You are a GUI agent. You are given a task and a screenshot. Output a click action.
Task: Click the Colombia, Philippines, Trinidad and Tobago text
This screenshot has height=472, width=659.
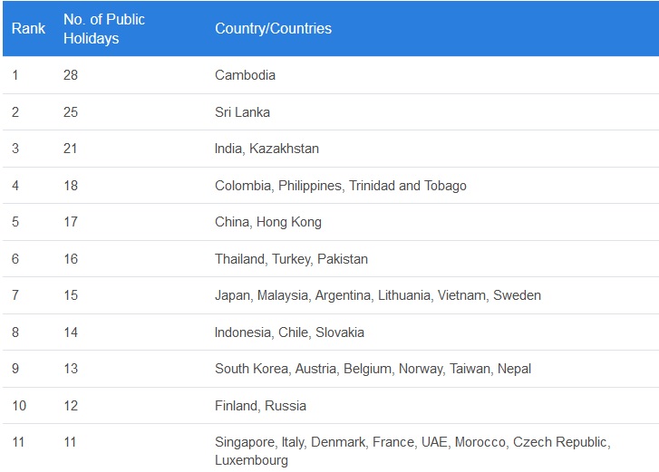pos(340,186)
